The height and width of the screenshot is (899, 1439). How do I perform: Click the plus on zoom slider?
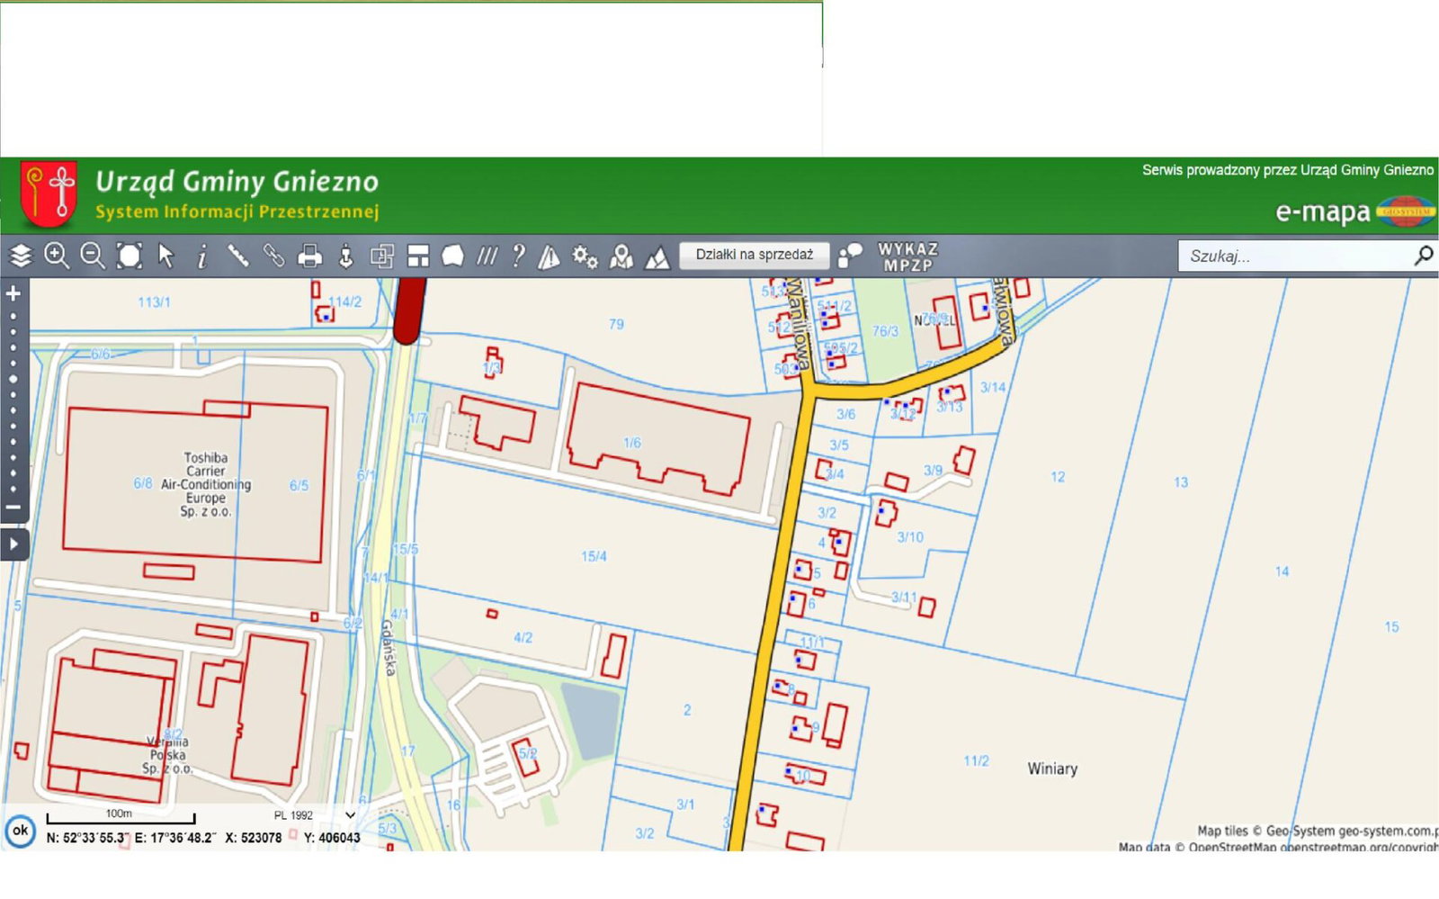(13, 293)
